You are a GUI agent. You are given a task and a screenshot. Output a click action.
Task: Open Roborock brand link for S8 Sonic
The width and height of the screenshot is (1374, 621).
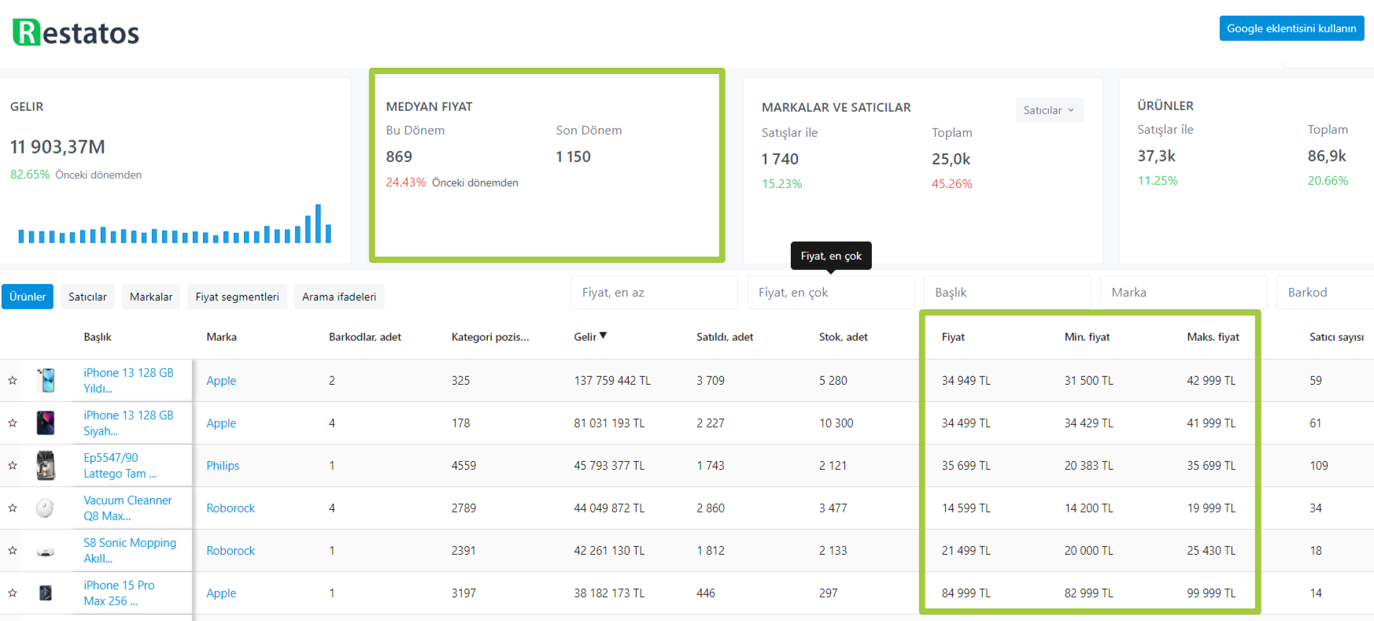231,550
